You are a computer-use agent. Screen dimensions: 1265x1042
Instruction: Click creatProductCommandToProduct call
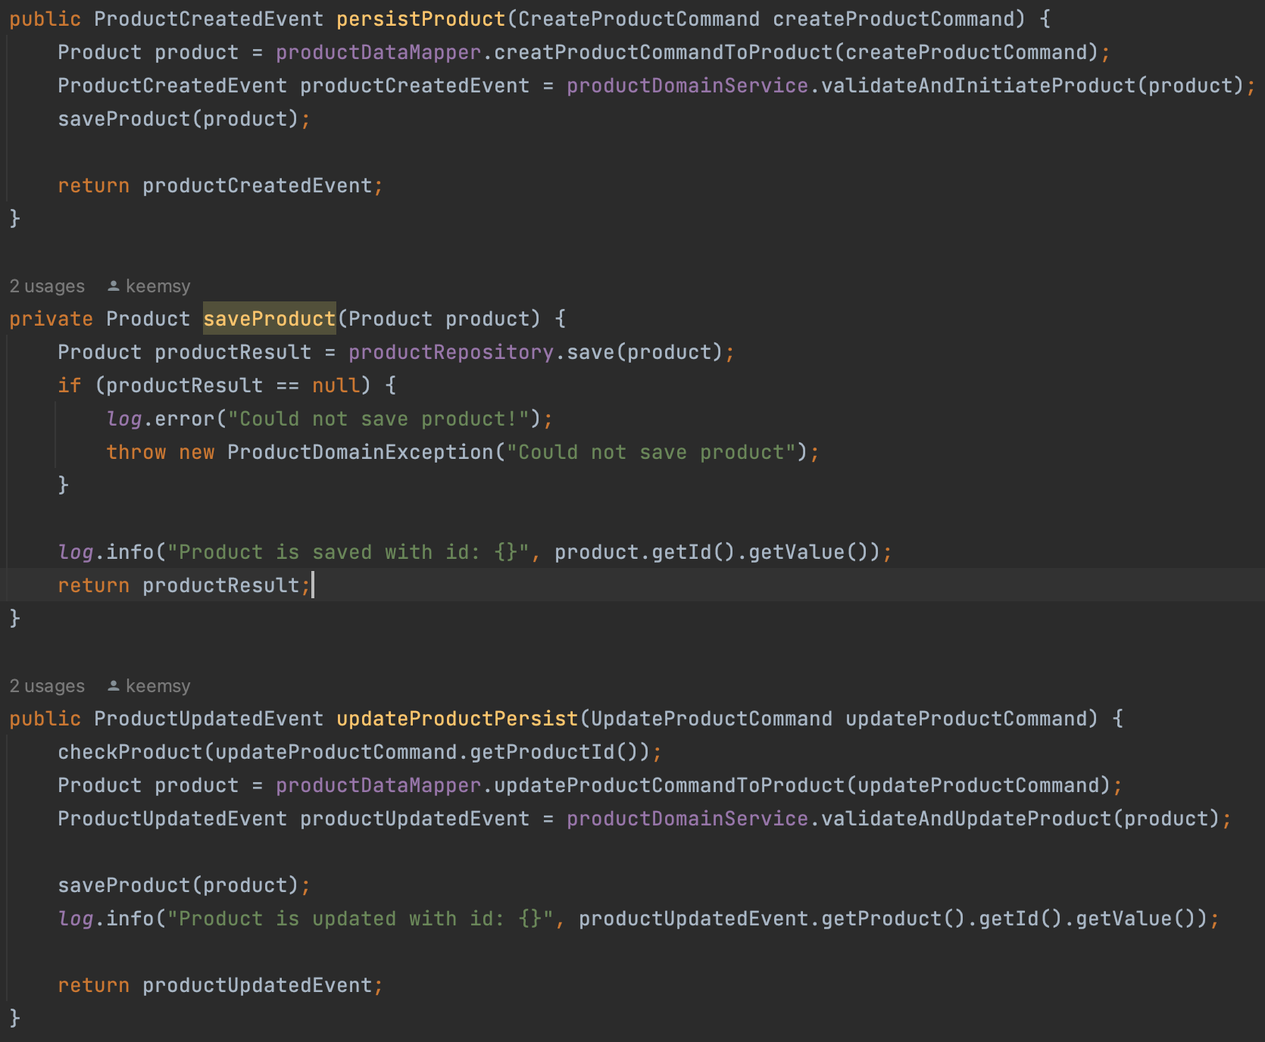tap(664, 52)
